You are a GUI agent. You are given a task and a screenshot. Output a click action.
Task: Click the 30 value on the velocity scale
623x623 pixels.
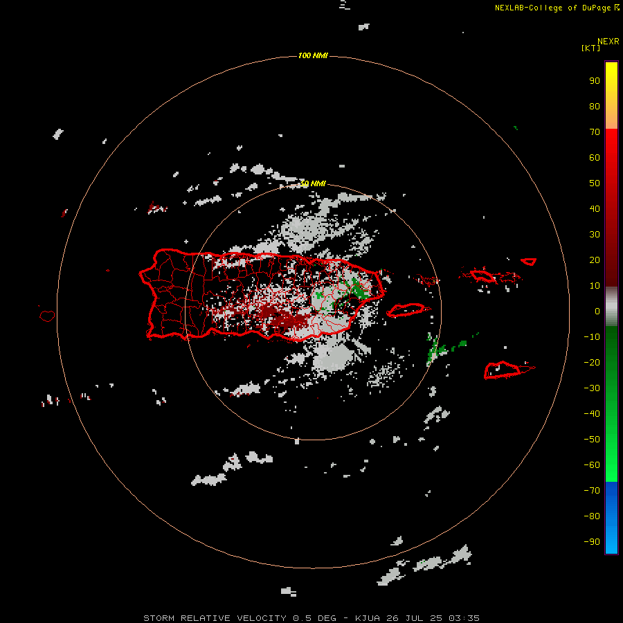(x=595, y=235)
